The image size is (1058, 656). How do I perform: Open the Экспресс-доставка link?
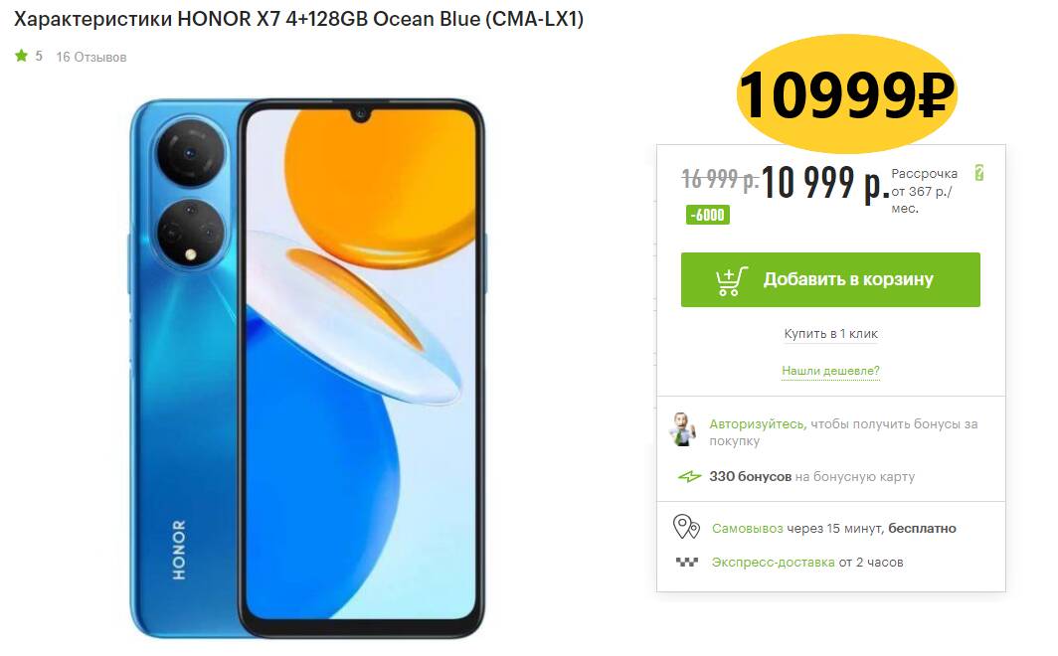[x=773, y=563]
